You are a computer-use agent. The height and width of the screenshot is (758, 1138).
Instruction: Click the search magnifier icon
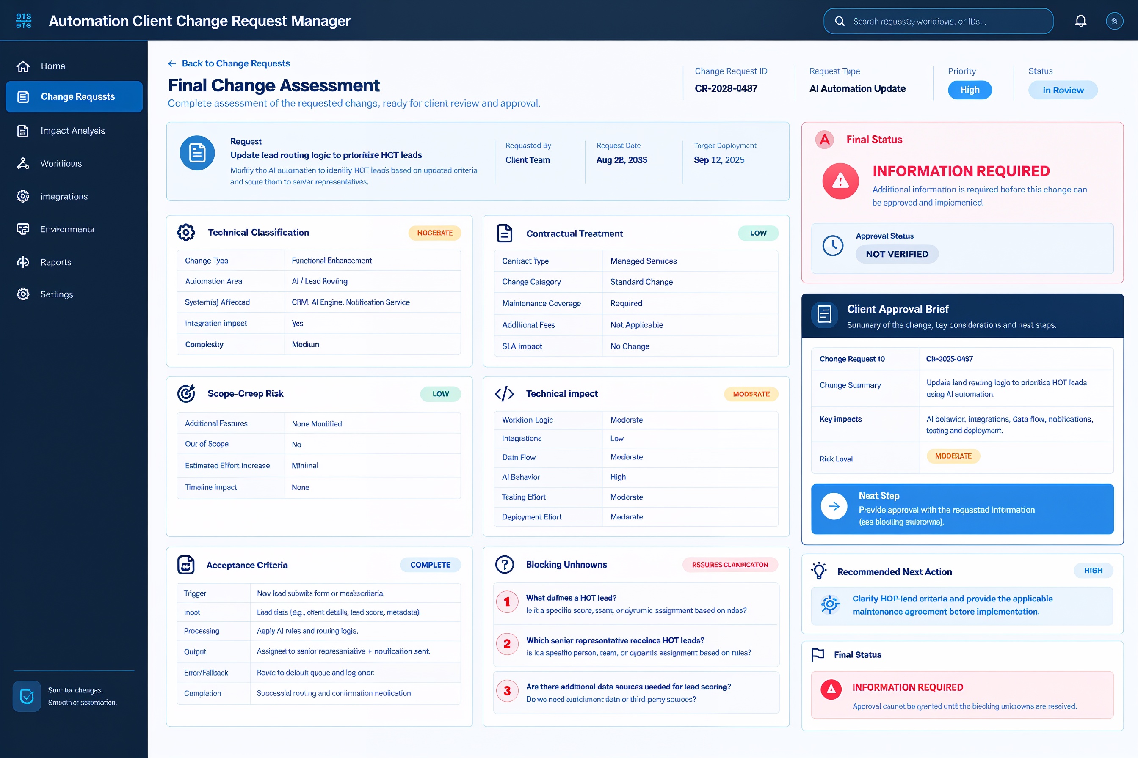pyautogui.click(x=840, y=21)
